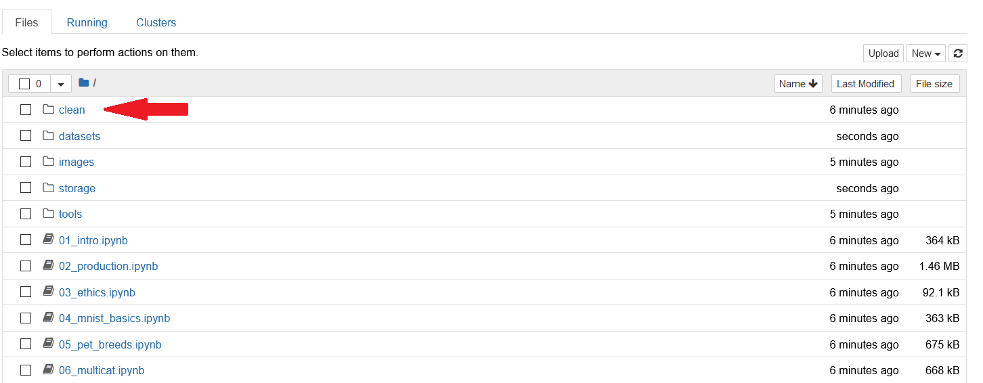Open the Clusters tab
This screenshot has width=983, height=383.
[156, 22]
